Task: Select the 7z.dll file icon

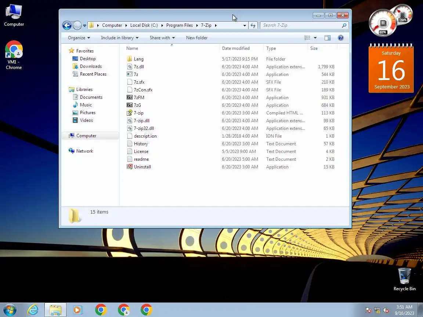Action: pos(130,66)
